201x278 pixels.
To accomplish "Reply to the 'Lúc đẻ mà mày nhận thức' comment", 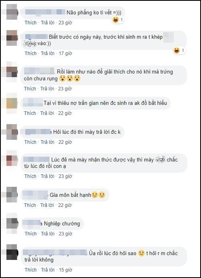I will pyautogui.click(x=47, y=176).
